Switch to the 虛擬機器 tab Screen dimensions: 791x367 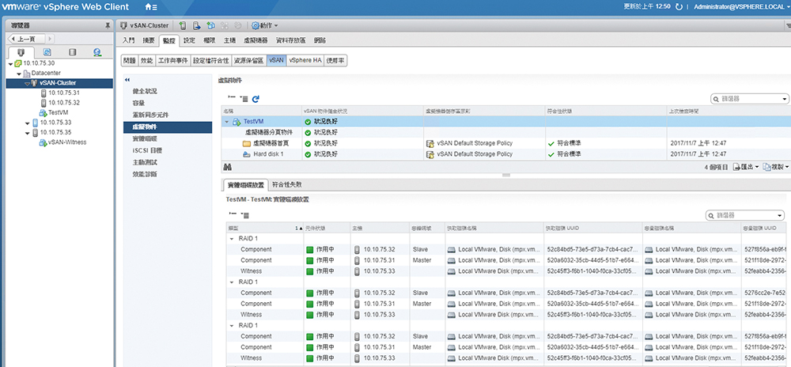point(255,40)
